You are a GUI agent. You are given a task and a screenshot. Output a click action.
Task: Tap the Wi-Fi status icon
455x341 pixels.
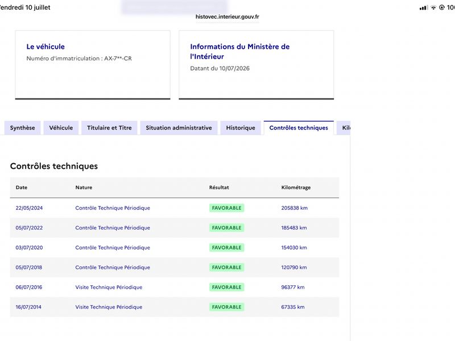tap(433, 7)
